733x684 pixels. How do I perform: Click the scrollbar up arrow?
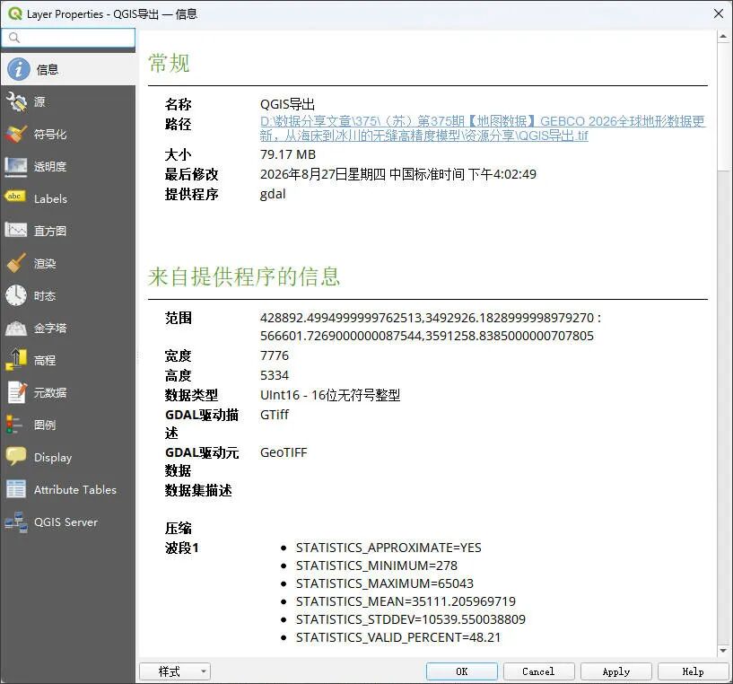(x=723, y=36)
